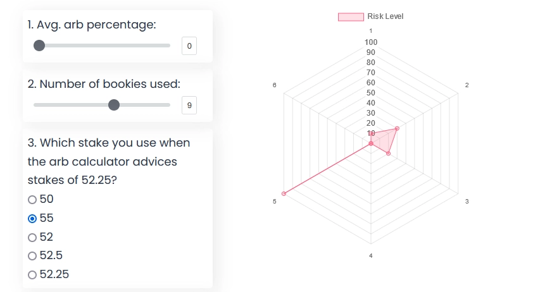Viewport: 552px width, 292px height.
Task: Toggle the Risk Level legend swatch
Action: (351, 16)
